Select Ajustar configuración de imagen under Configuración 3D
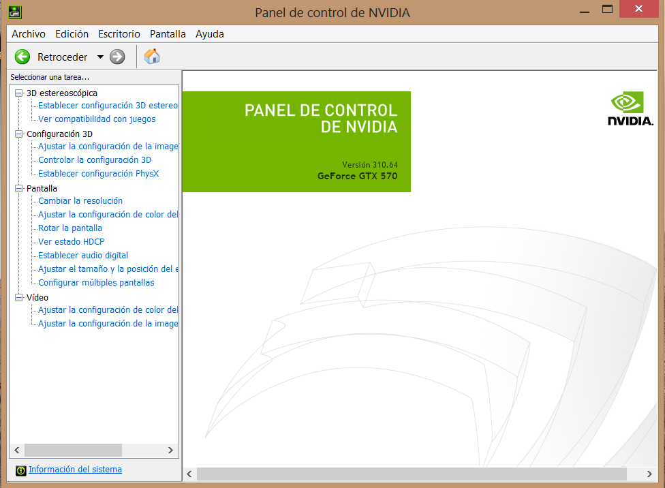The width and height of the screenshot is (665, 488). [x=108, y=147]
